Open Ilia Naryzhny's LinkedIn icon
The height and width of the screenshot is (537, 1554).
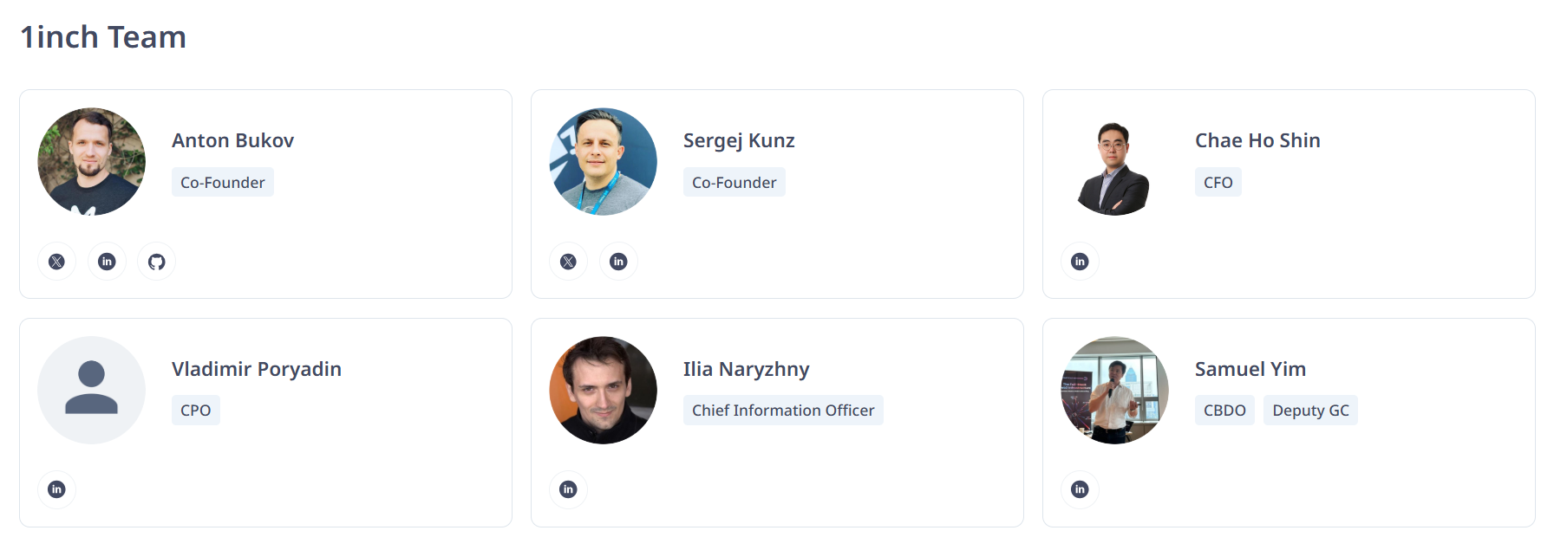[568, 489]
